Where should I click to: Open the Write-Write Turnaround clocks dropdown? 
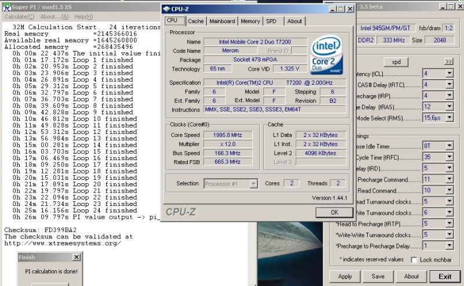pos(449,234)
